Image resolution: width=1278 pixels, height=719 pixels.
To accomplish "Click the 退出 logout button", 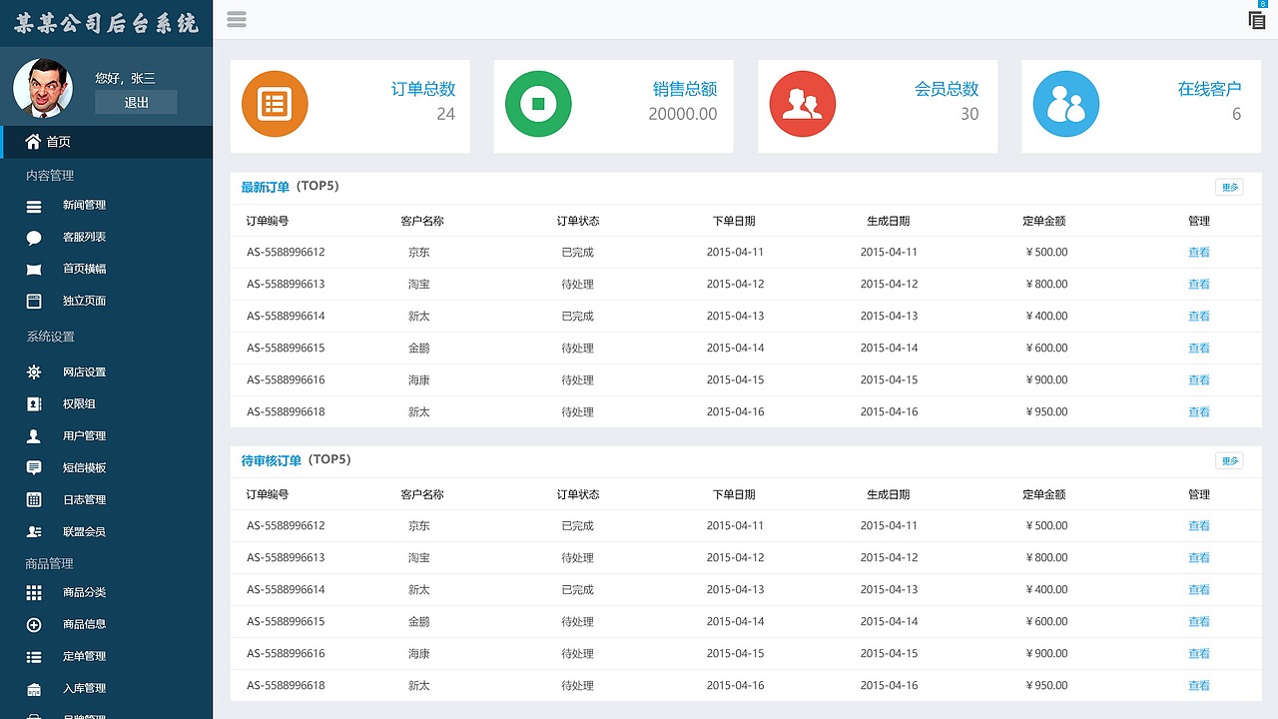I will [135, 102].
